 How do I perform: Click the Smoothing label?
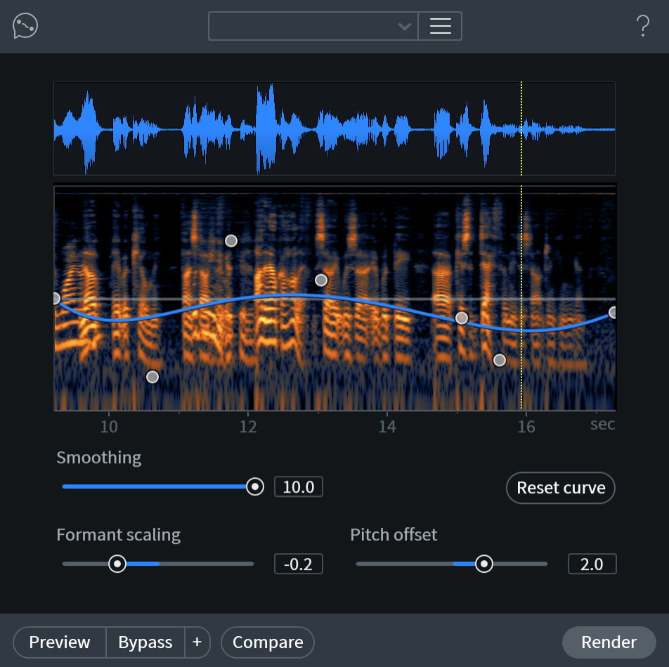(x=99, y=458)
